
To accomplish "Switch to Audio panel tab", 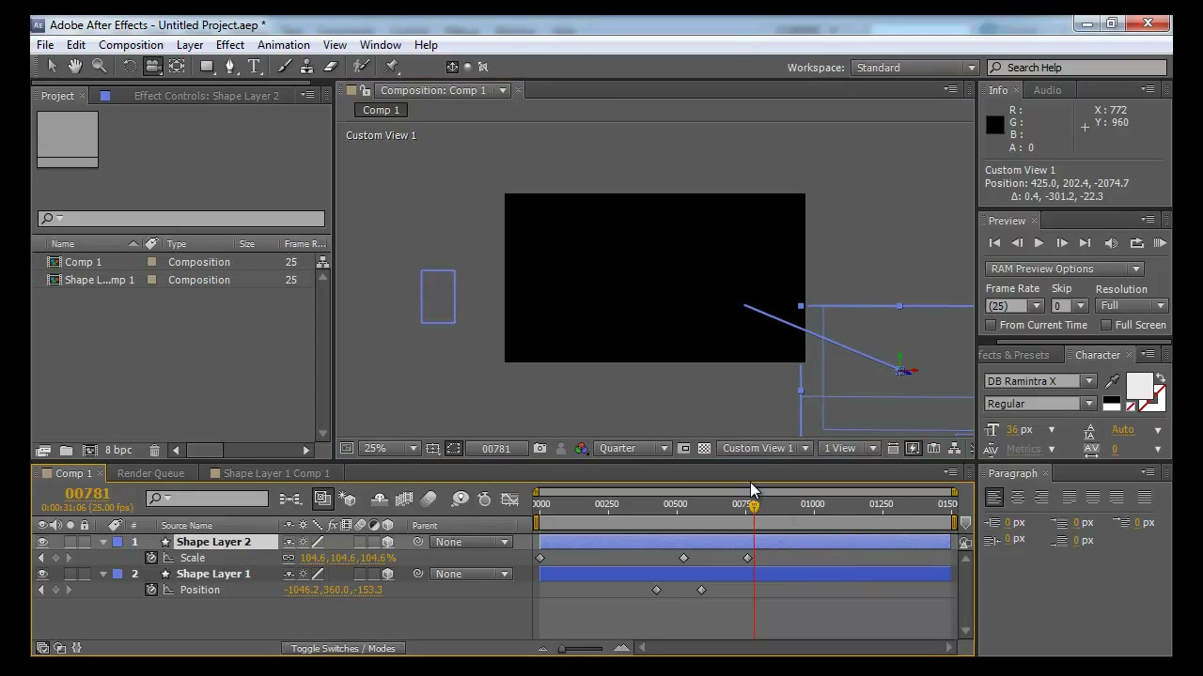I will pos(1047,90).
